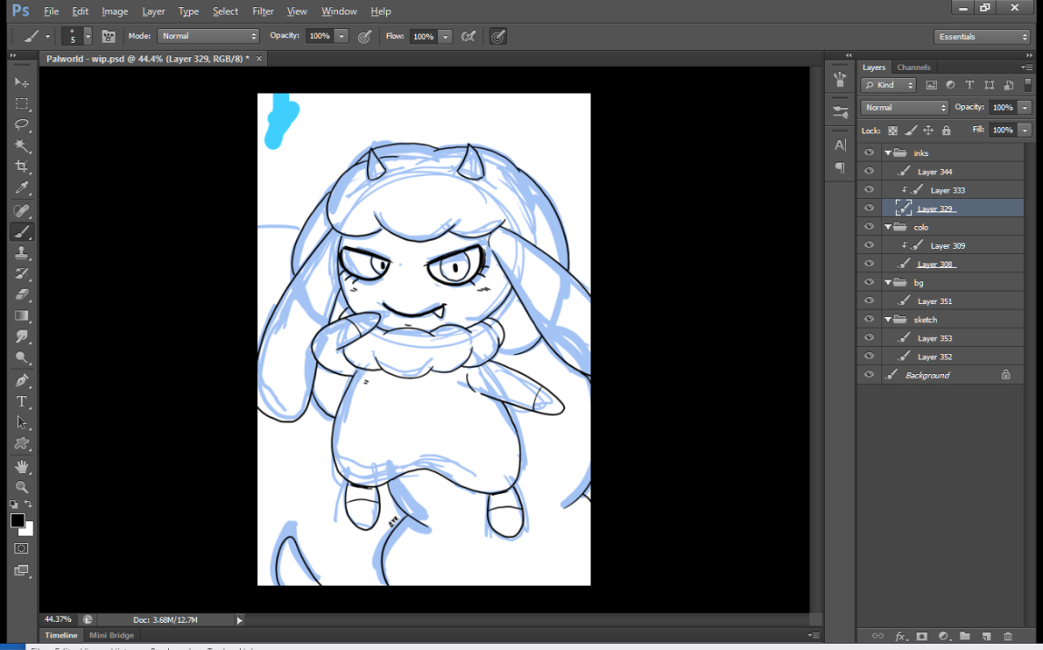Click the Delete layer trash icon

[x=1008, y=636]
